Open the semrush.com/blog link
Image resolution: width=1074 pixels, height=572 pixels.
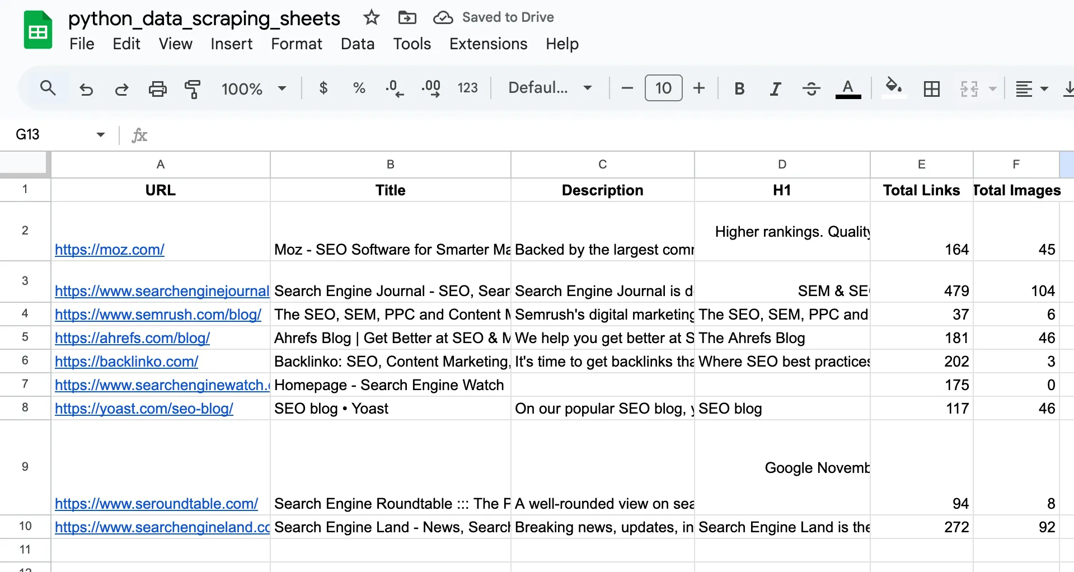158,315
